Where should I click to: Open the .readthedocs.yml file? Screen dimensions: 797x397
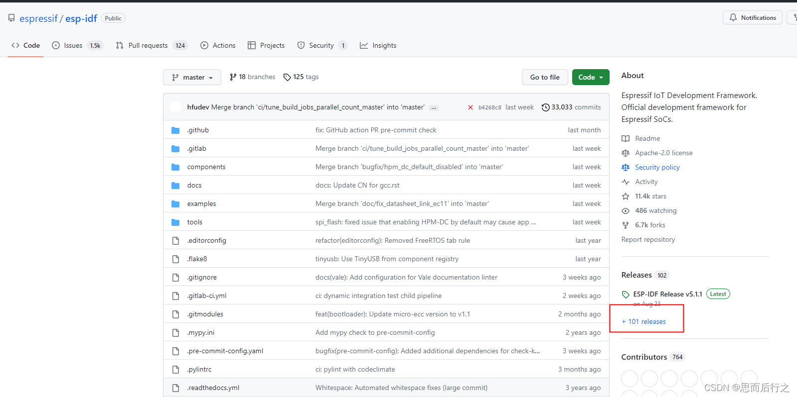click(213, 388)
